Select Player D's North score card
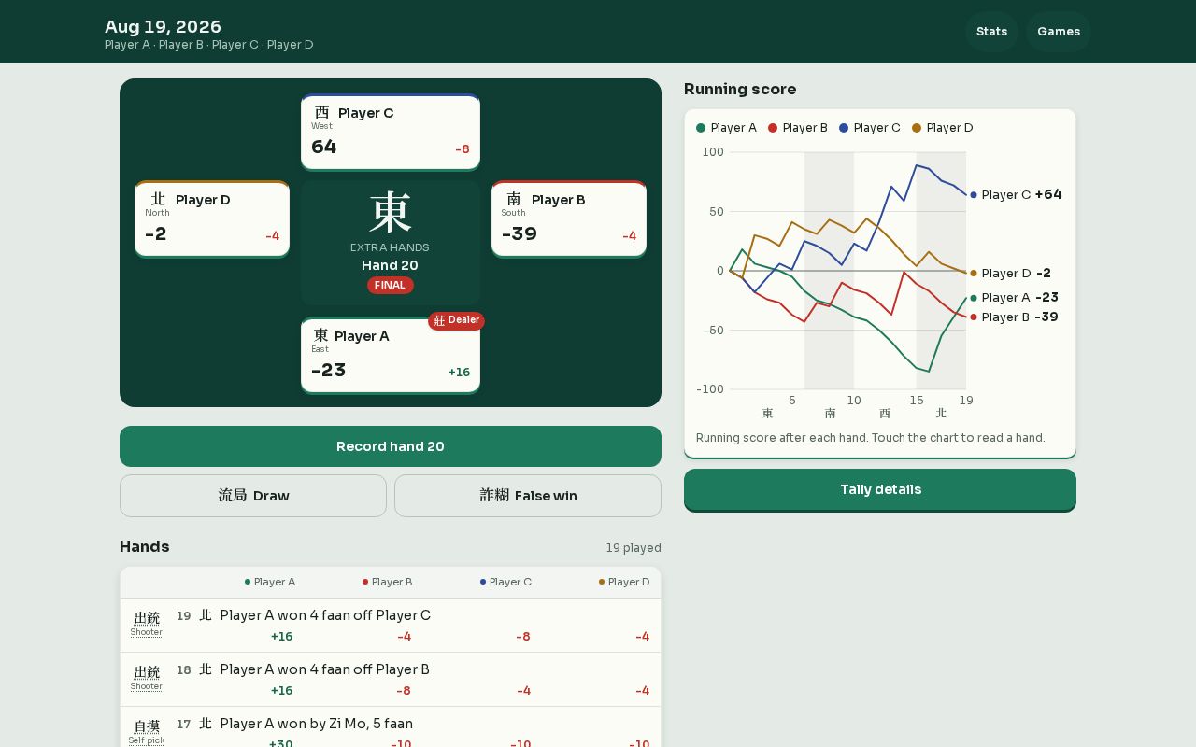The image size is (1196, 747). tap(212, 219)
